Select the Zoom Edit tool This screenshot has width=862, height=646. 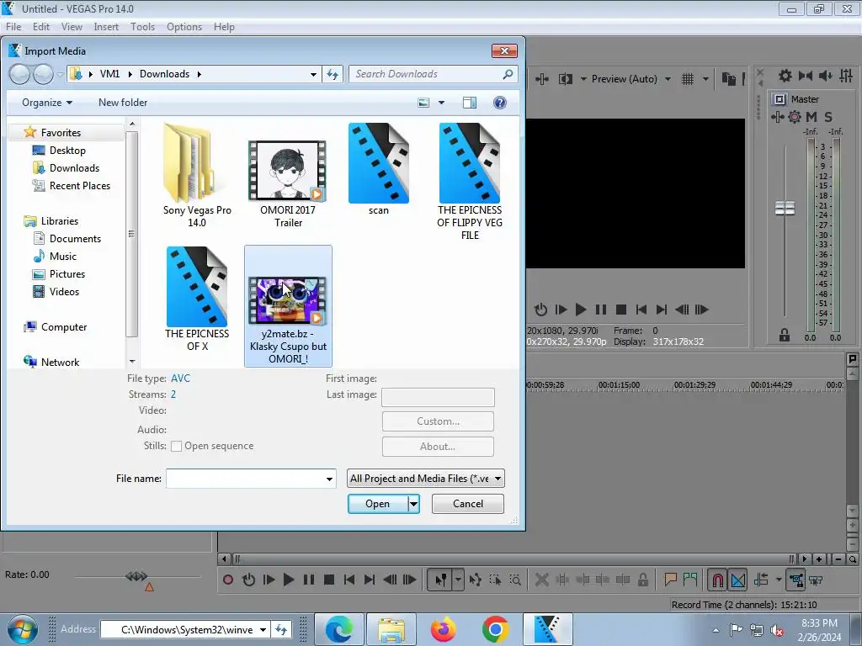(516, 580)
